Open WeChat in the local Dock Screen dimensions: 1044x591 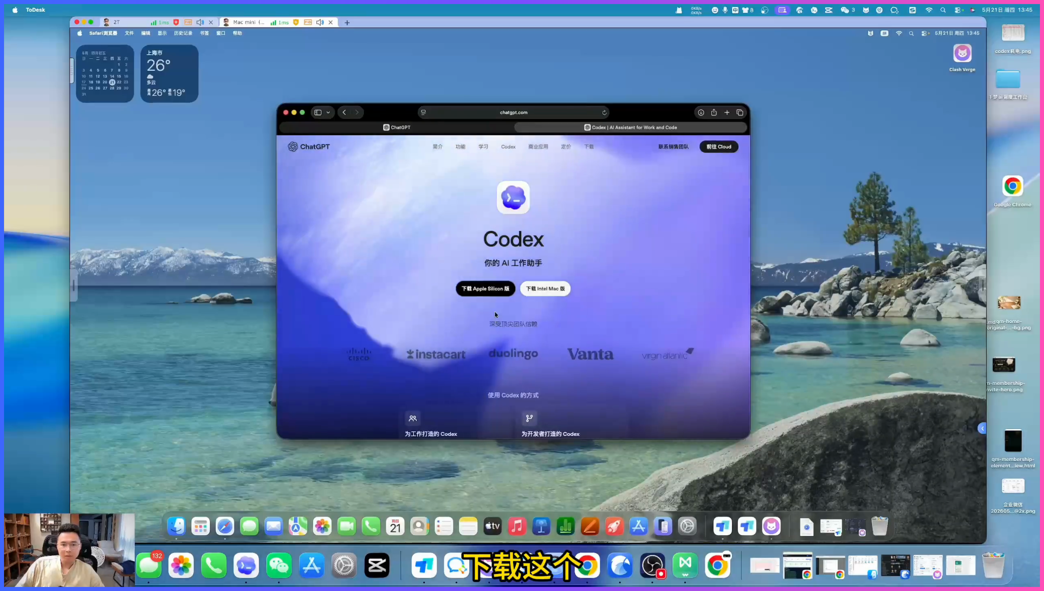pyautogui.click(x=279, y=565)
